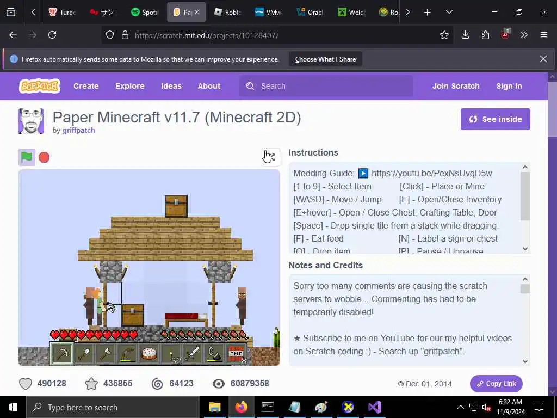Favorite this project with the star icon

point(91,384)
